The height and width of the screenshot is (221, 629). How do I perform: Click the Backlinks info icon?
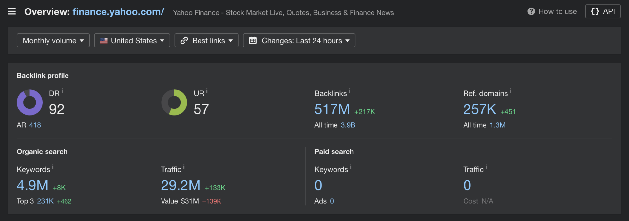click(x=350, y=91)
